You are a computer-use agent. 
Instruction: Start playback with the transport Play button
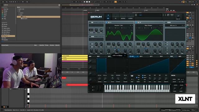click(x=85, y=2)
